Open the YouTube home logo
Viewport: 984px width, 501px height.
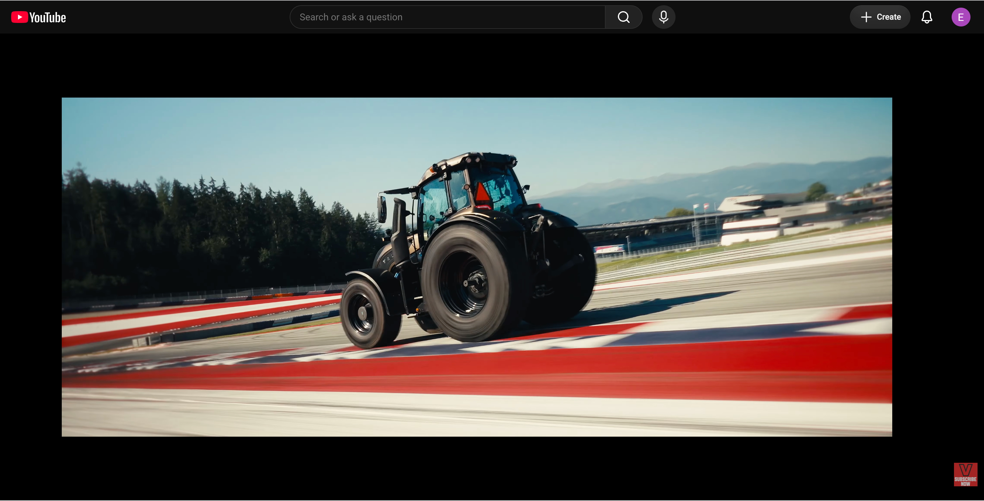(x=39, y=17)
